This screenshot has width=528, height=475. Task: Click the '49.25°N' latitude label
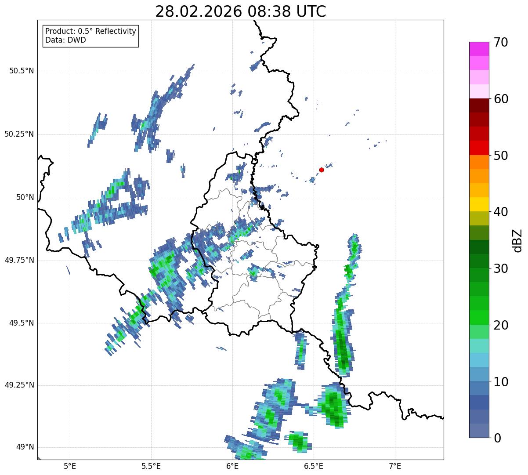point(19,385)
